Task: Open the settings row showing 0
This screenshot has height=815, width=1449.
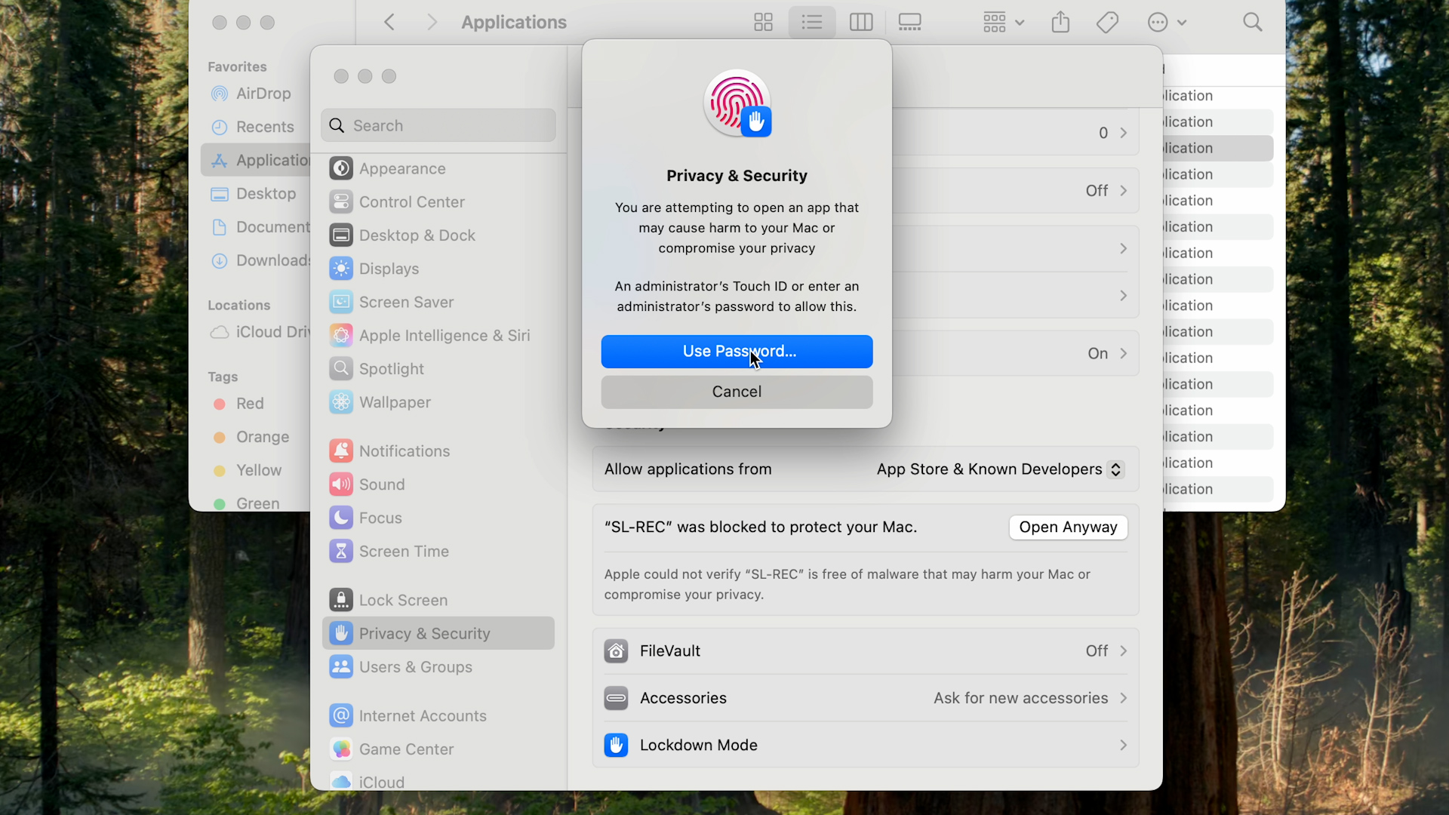Action: pos(1016,133)
